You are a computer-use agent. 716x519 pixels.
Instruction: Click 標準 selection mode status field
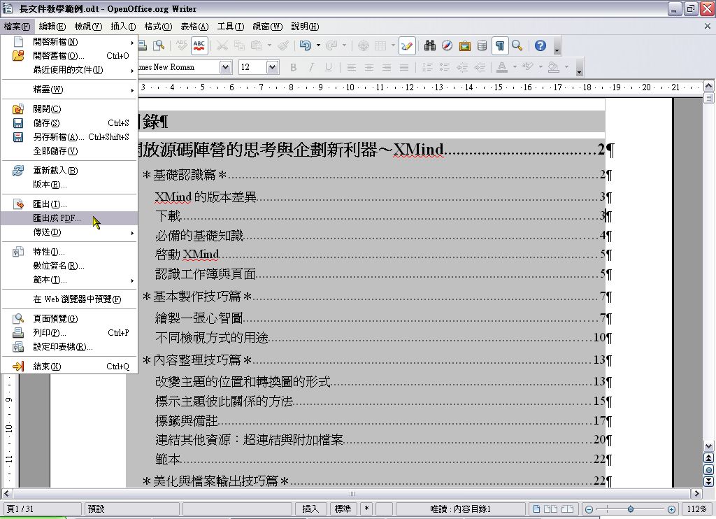point(343,509)
